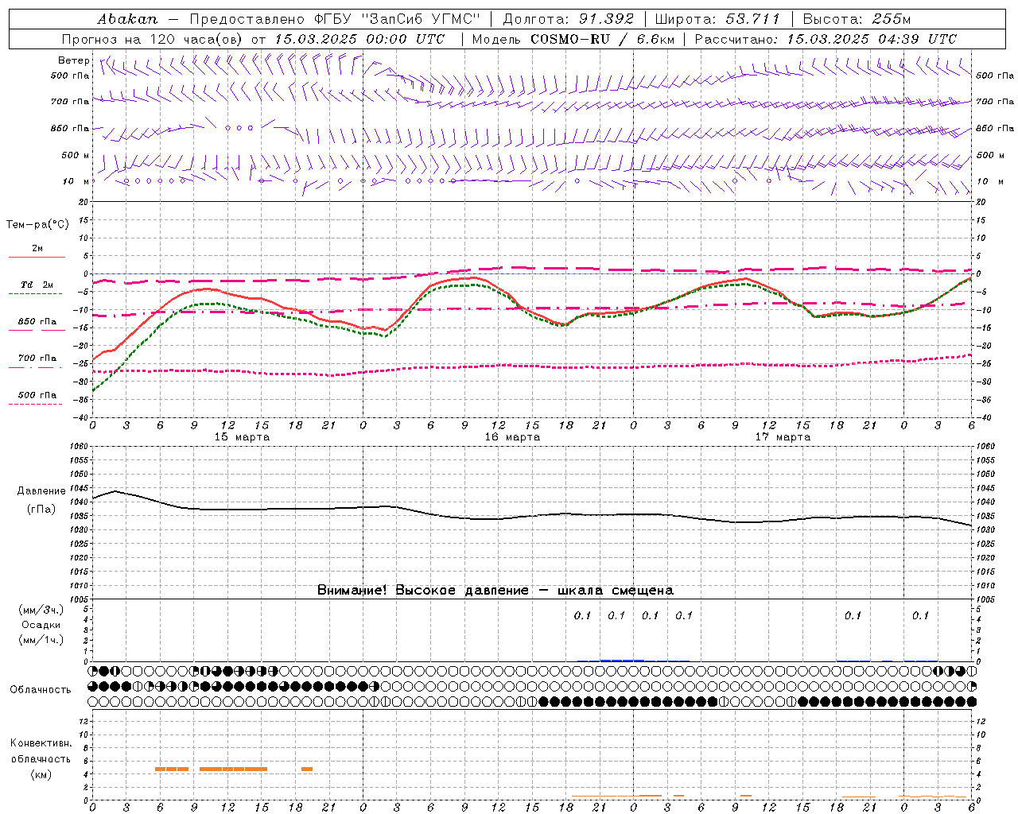This screenshot has width=1018, height=814.
Task: Click the 700 гПа temperature legend entry
Action: [x=37, y=359]
